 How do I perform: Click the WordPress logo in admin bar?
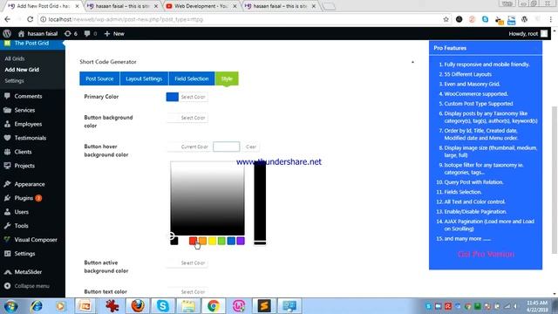[7, 33]
